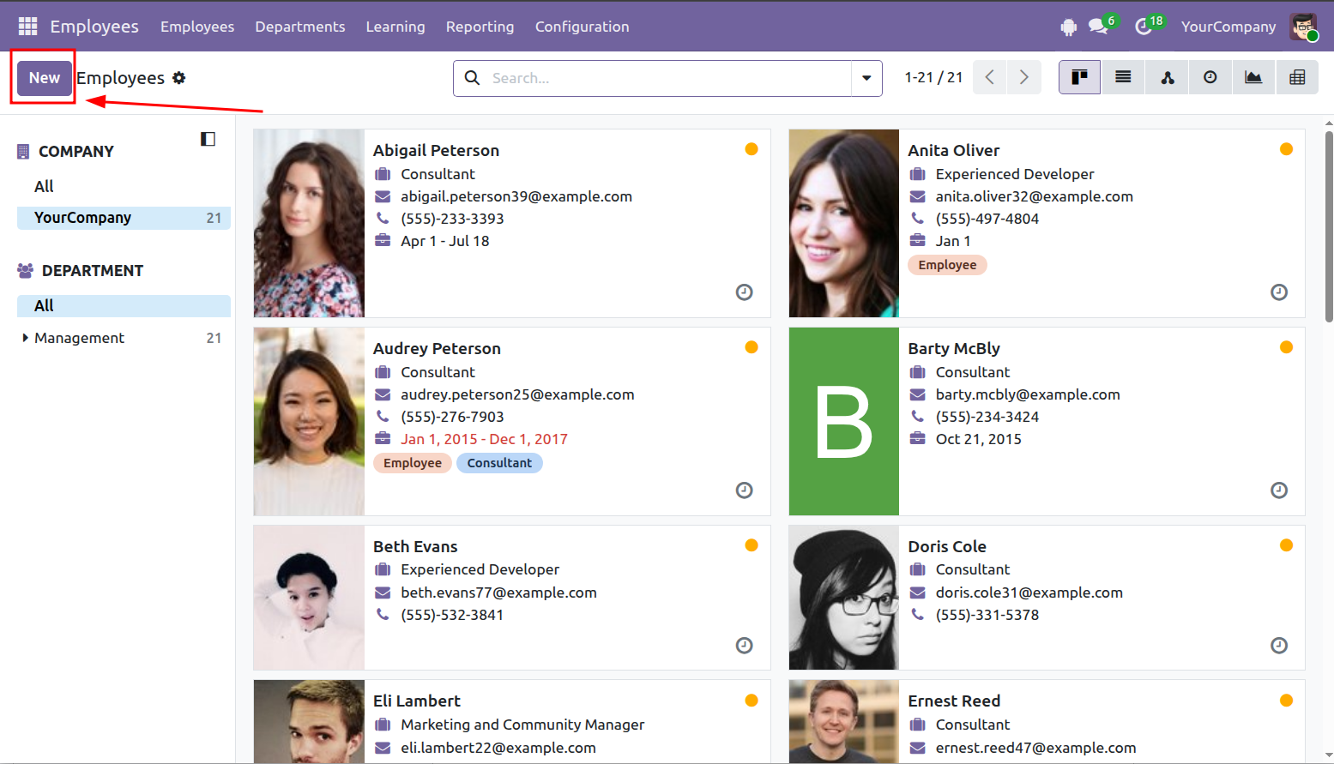
Task: Open the search options dropdown arrow
Action: 866,78
